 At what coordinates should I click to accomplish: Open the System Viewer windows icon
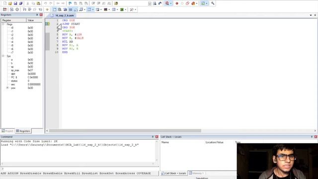[x=122, y=9]
